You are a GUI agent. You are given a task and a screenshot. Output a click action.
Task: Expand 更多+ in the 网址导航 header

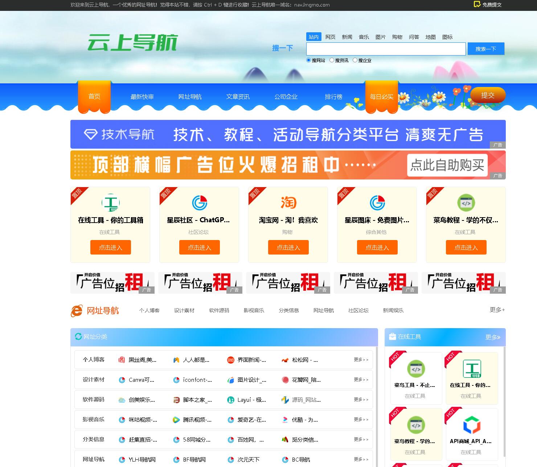[x=497, y=310]
